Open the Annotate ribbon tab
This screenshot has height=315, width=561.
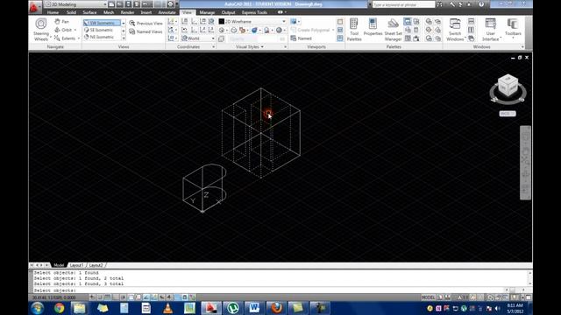pyautogui.click(x=167, y=12)
